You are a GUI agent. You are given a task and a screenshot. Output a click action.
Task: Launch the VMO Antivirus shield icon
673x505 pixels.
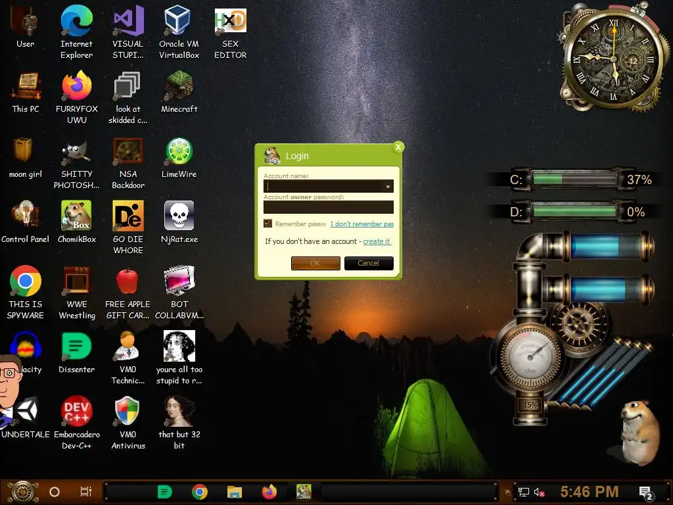[128, 423]
